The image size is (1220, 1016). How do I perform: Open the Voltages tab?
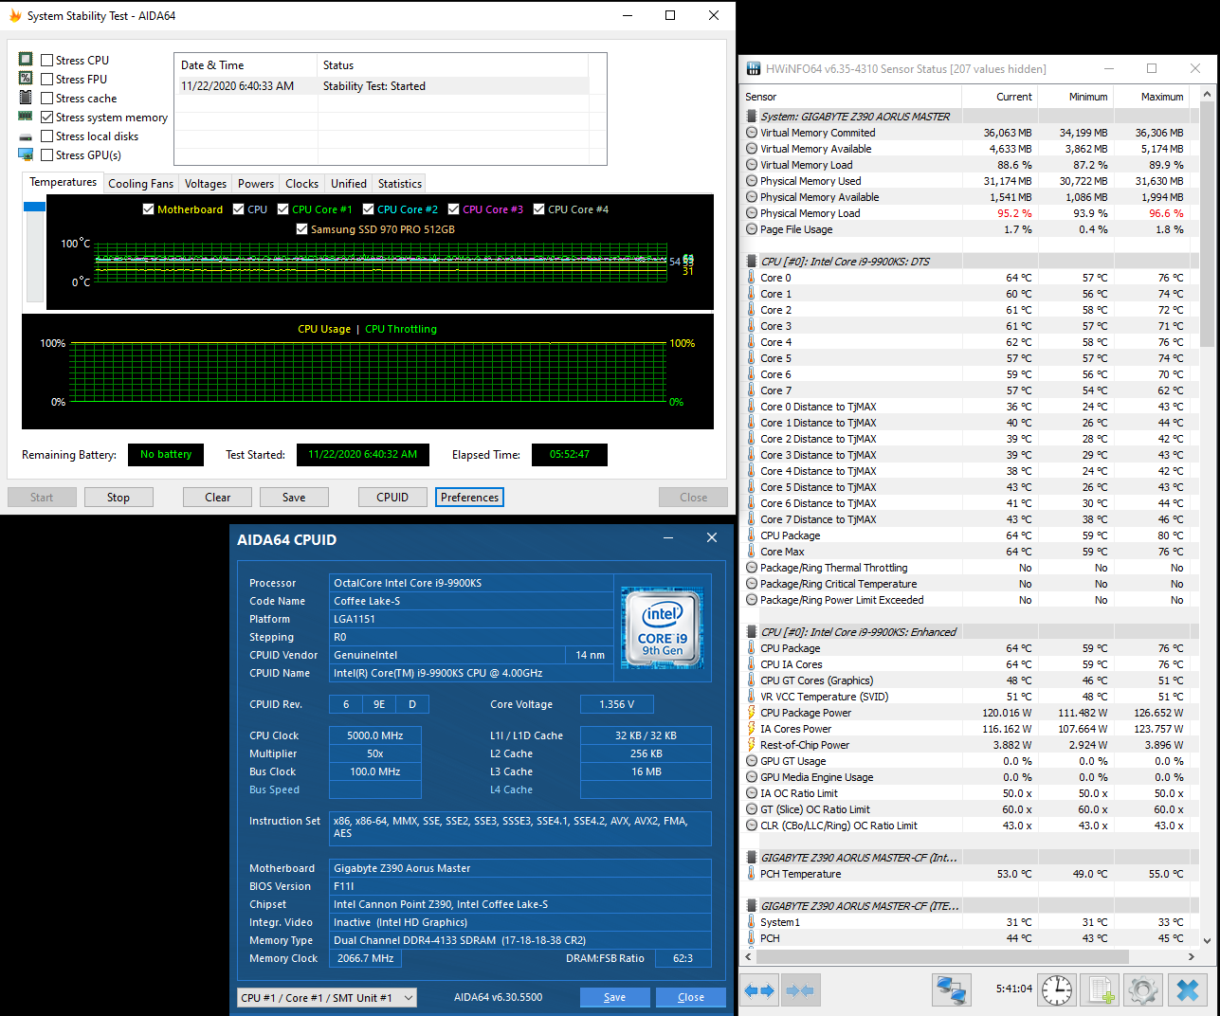pos(206,184)
